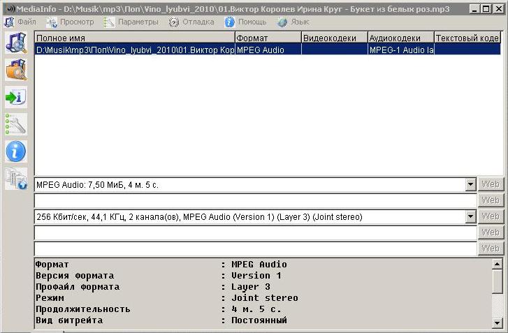The image size is (508, 333).
Task: Click the Режим label in details
Action: (50, 297)
